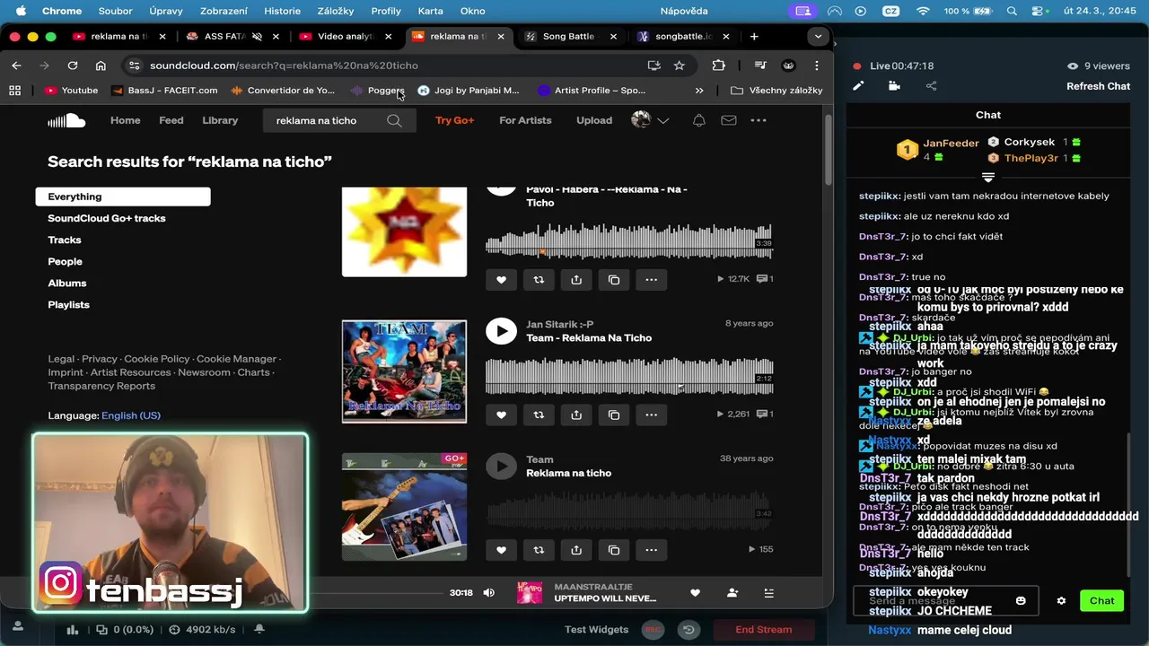Viewport: 1149px width, 646px height.
Task: Follow artist from player bar
Action: coord(732,592)
